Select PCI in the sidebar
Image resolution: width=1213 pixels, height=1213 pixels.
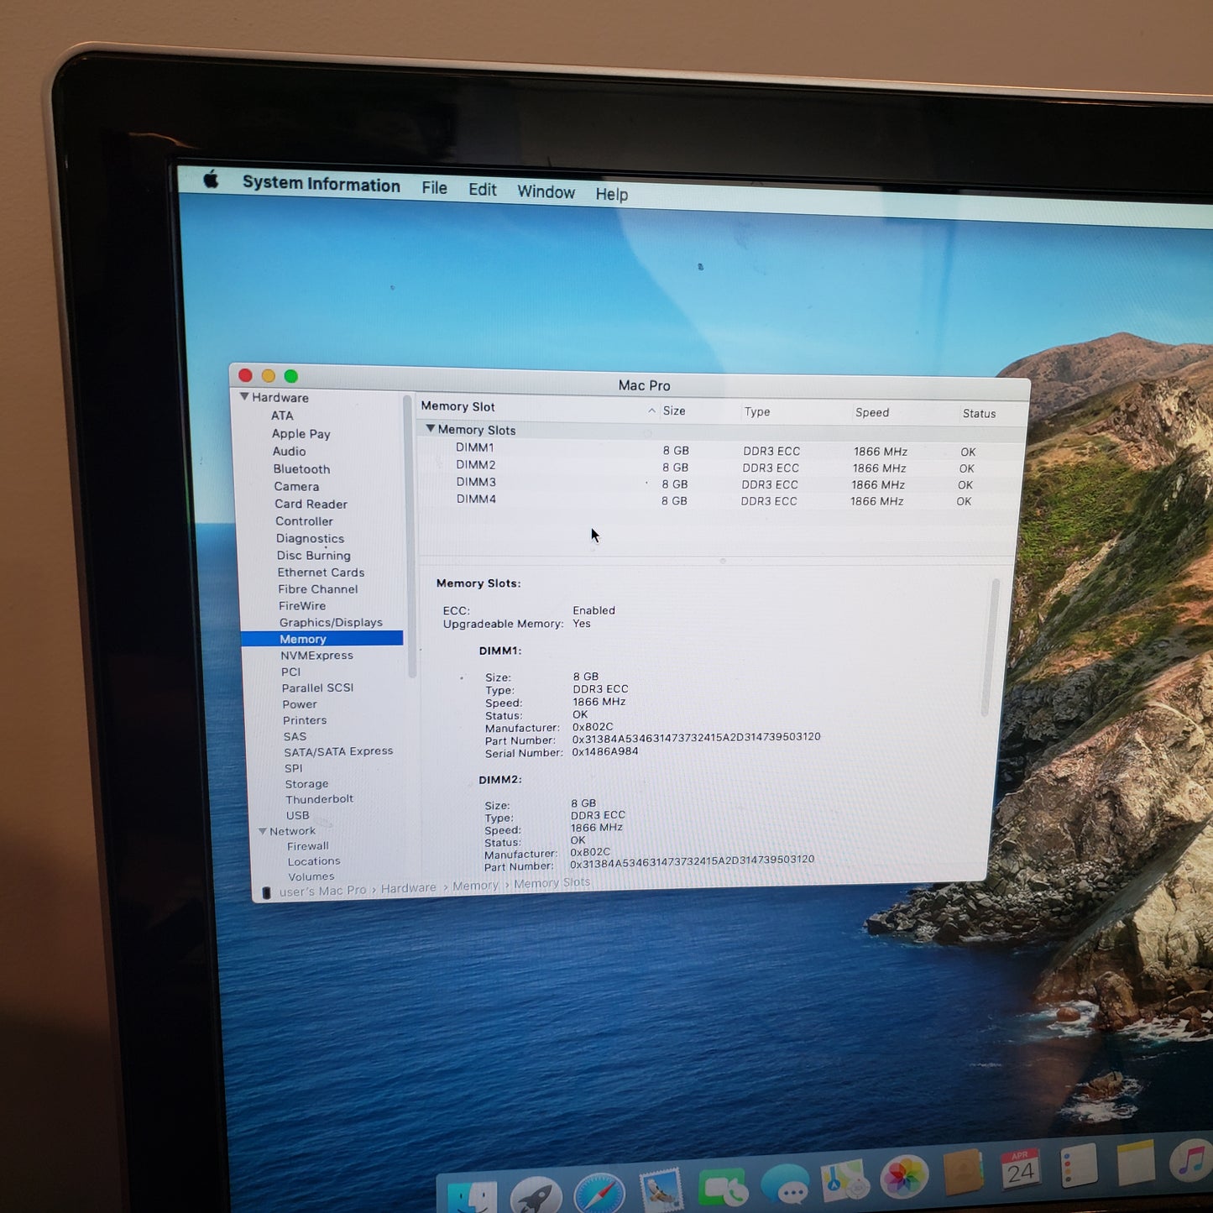[290, 672]
